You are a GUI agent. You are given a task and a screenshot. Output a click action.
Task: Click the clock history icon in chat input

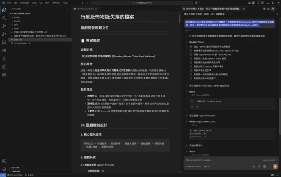254,166
